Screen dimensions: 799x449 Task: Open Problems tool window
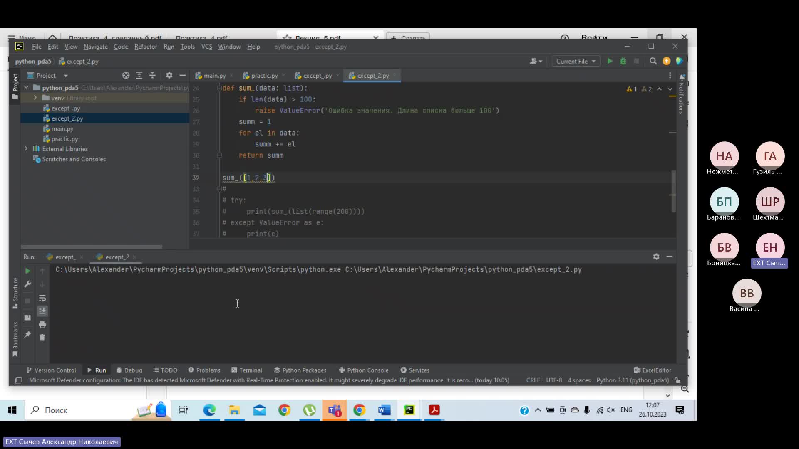point(204,370)
